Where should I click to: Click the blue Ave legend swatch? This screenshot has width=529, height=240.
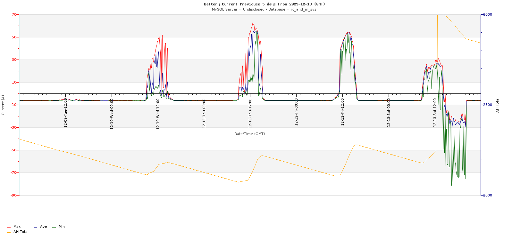point(35,227)
